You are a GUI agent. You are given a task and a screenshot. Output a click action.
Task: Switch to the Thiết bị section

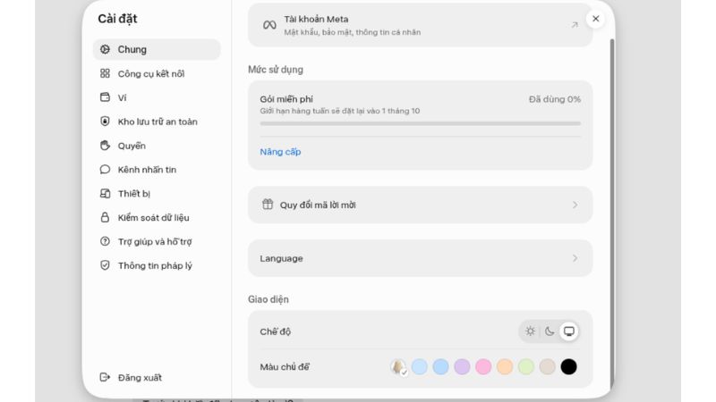157,194
